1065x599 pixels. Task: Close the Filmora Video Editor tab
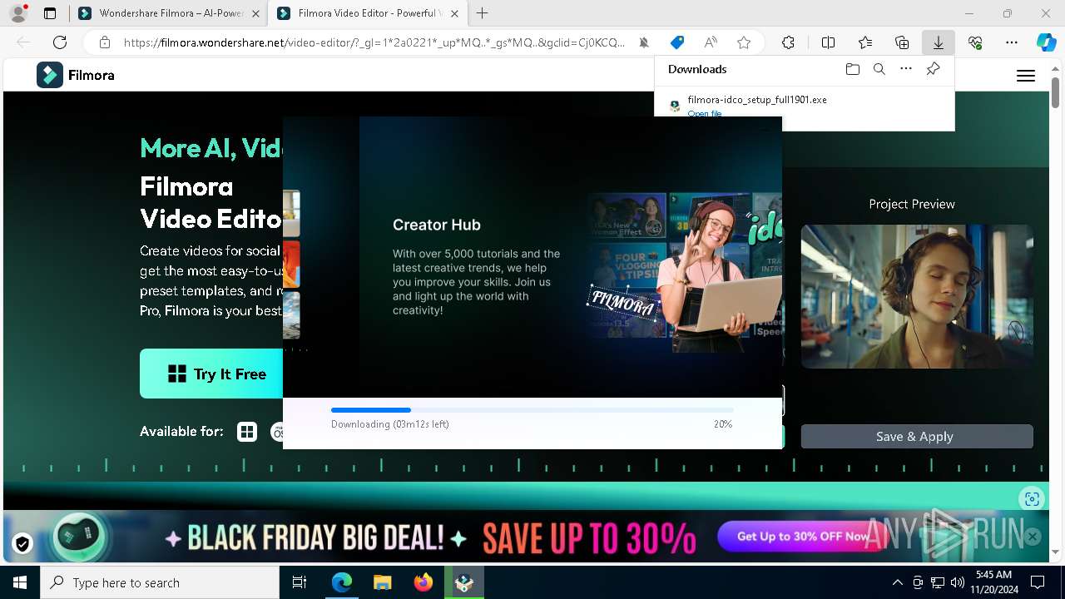[x=454, y=13]
